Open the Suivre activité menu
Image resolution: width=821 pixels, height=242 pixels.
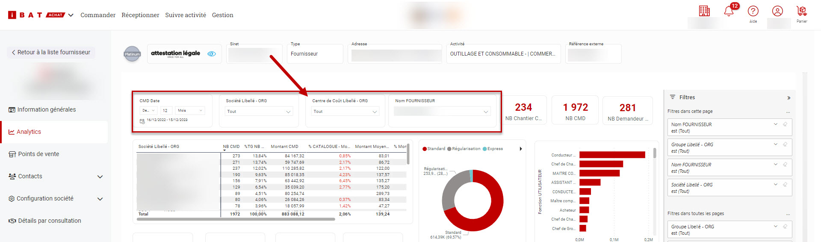point(186,15)
